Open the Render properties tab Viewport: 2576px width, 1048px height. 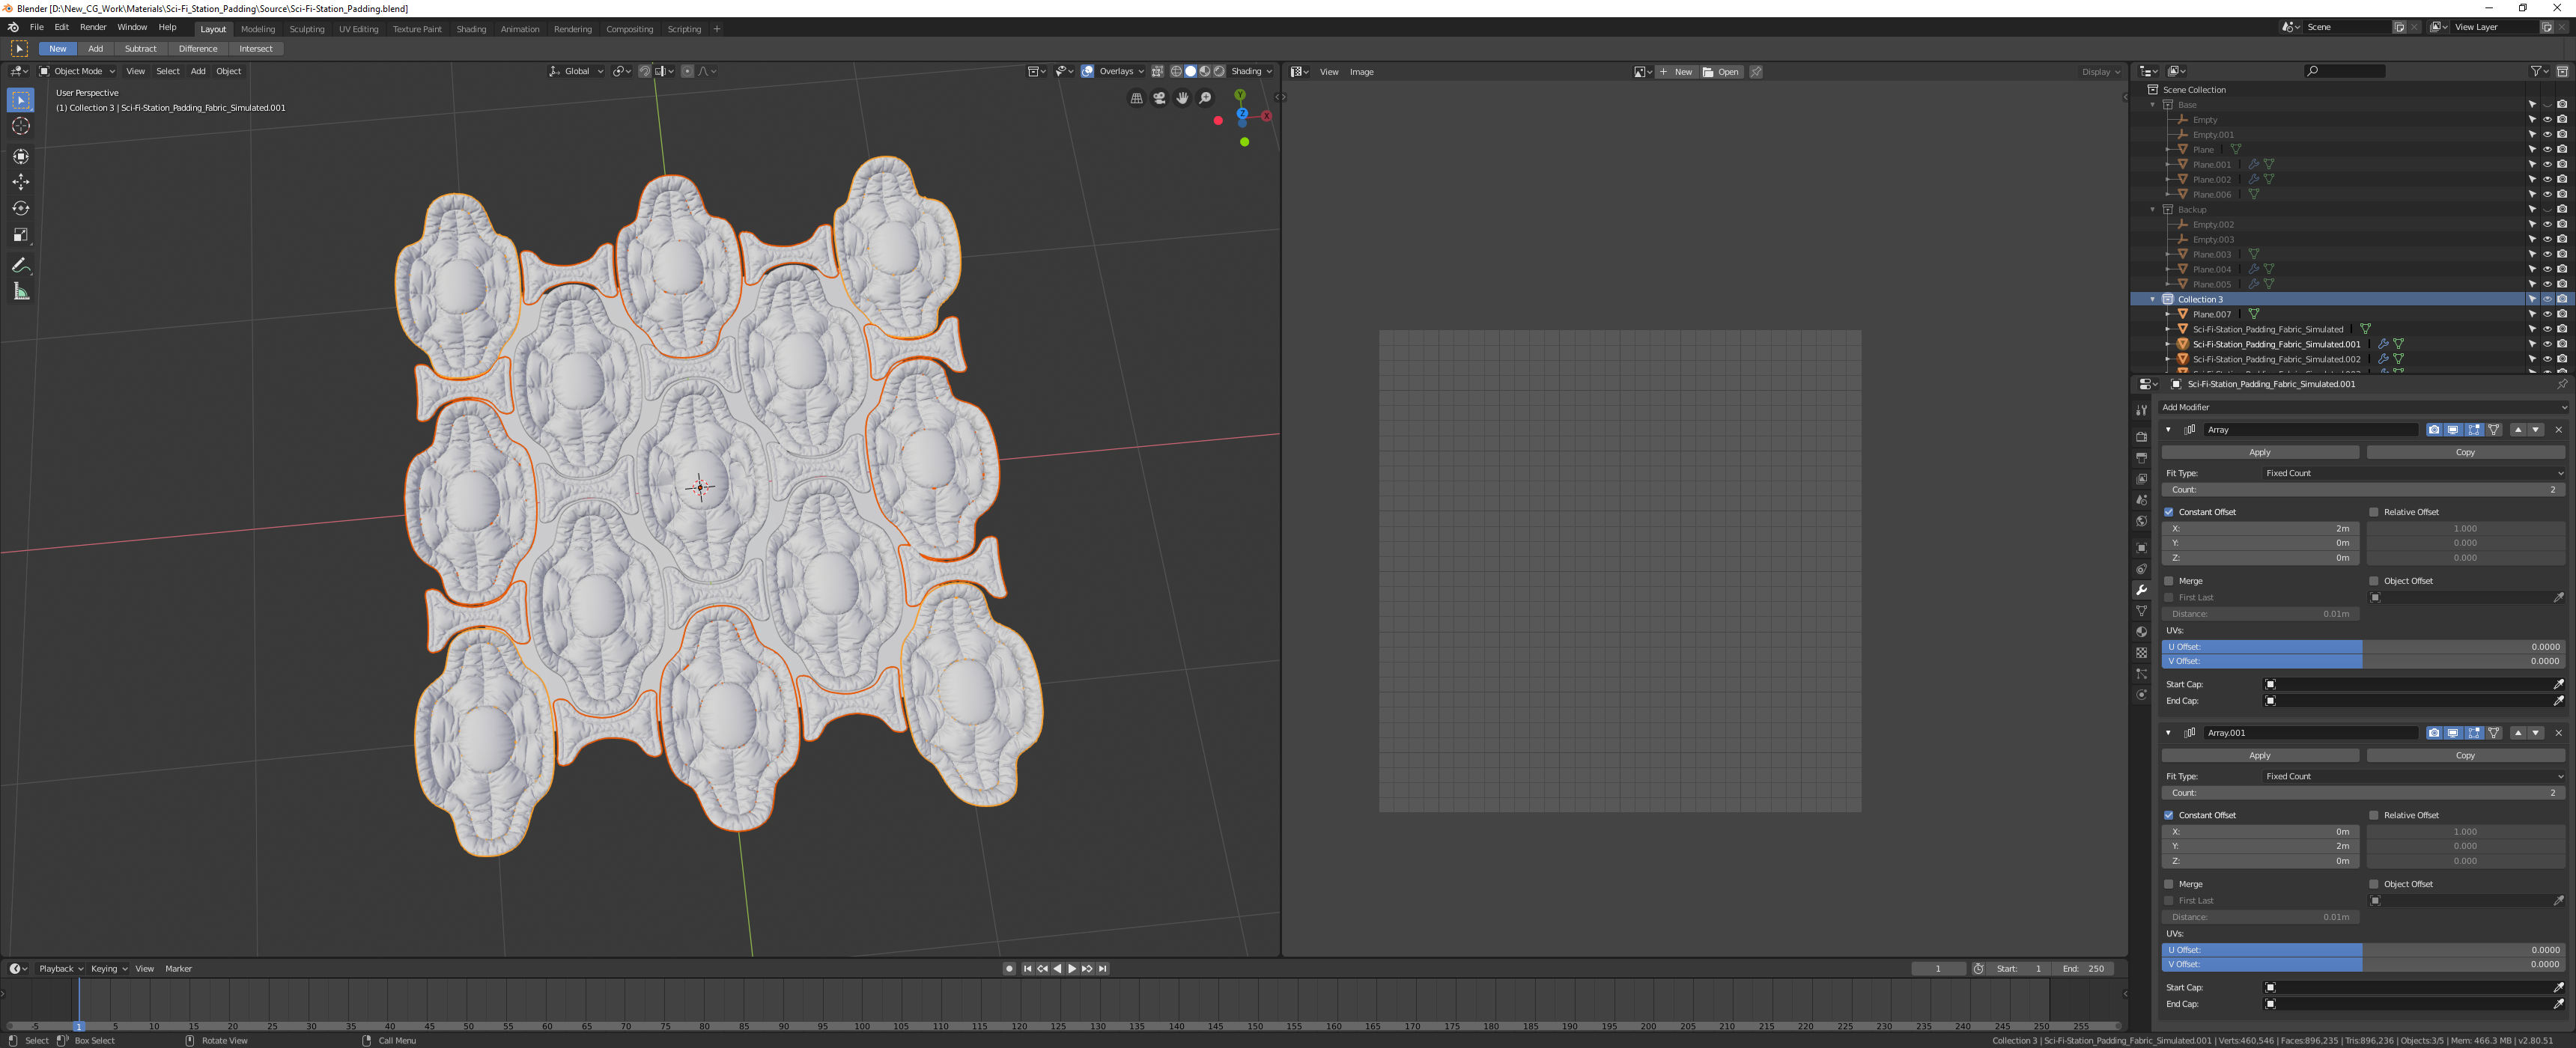(x=2141, y=437)
